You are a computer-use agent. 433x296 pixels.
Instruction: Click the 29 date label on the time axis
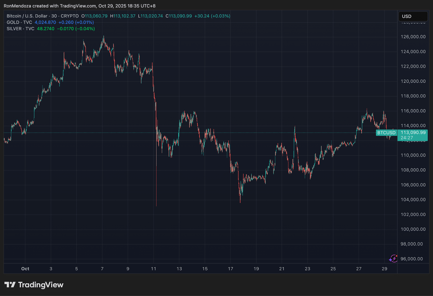384,269
